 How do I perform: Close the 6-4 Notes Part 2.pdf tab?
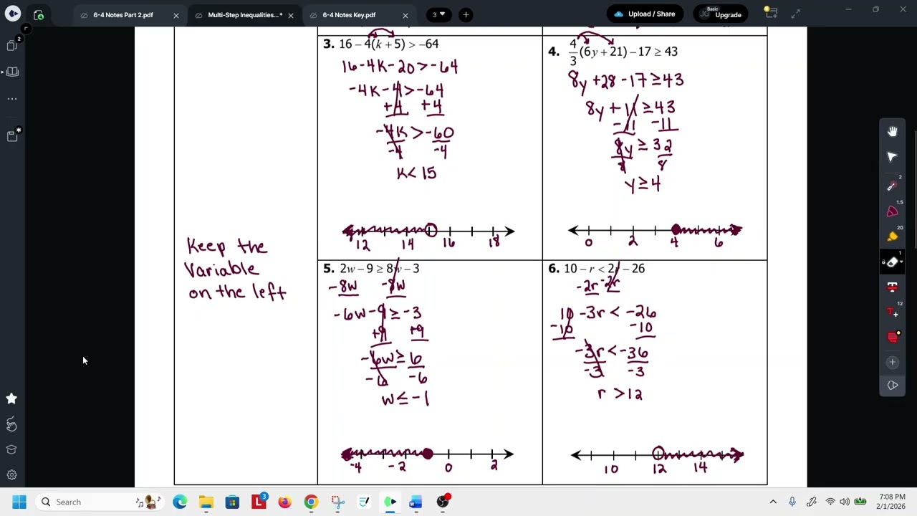(x=176, y=15)
